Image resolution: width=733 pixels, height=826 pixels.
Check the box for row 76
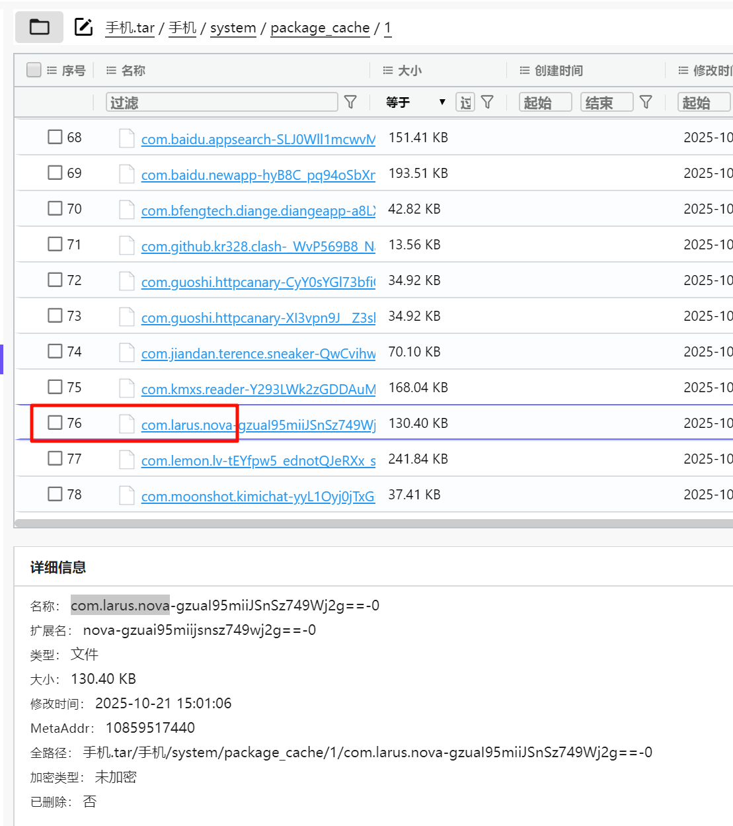[x=55, y=422]
